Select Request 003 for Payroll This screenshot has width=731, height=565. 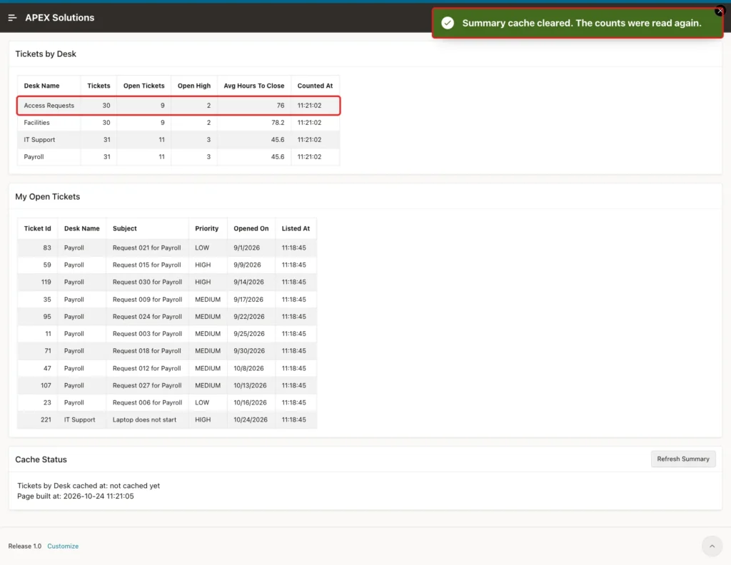coord(147,333)
